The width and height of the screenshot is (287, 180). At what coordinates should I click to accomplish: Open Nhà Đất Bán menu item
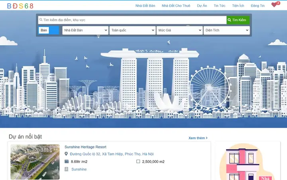145,6
